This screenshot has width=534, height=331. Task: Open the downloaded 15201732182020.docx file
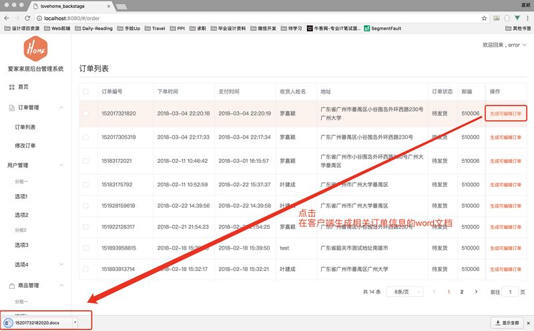tap(37, 322)
